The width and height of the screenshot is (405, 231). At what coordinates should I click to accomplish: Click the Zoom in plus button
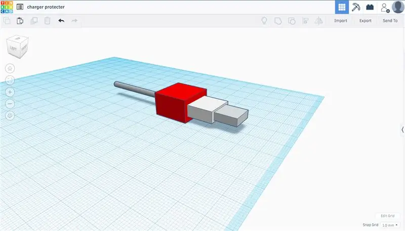(x=10, y=92)
